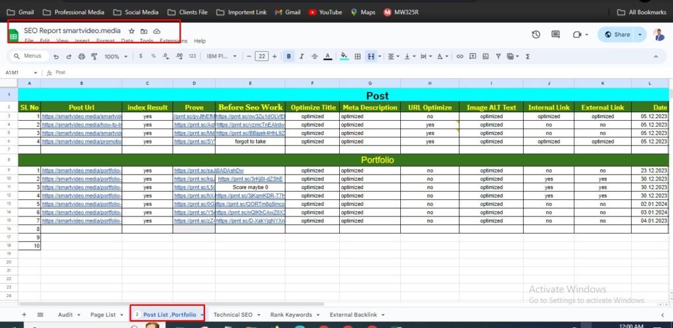Viewport: 673px width, 328px height.
Task: Click the Undo arrow in the toolbar
Action: [57, 56]
